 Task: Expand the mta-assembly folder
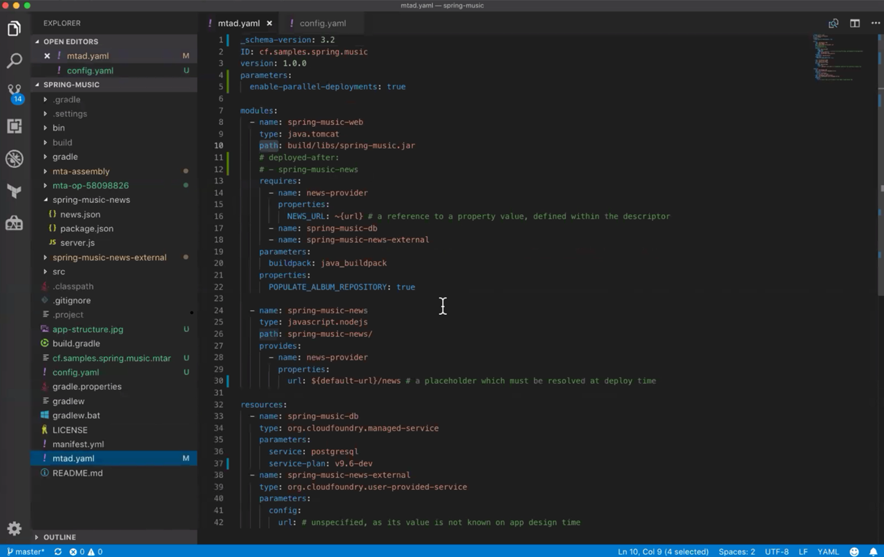coord(81,171)
